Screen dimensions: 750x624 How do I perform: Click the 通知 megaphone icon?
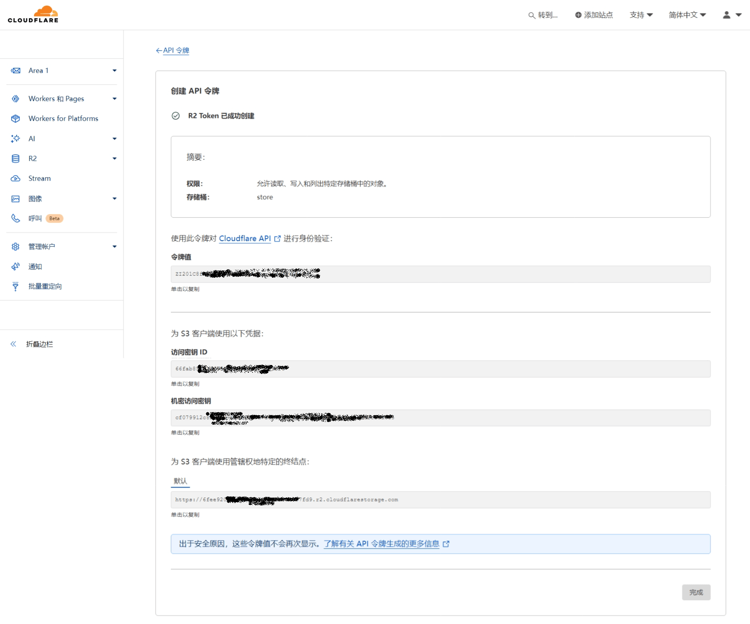point(16,266)
